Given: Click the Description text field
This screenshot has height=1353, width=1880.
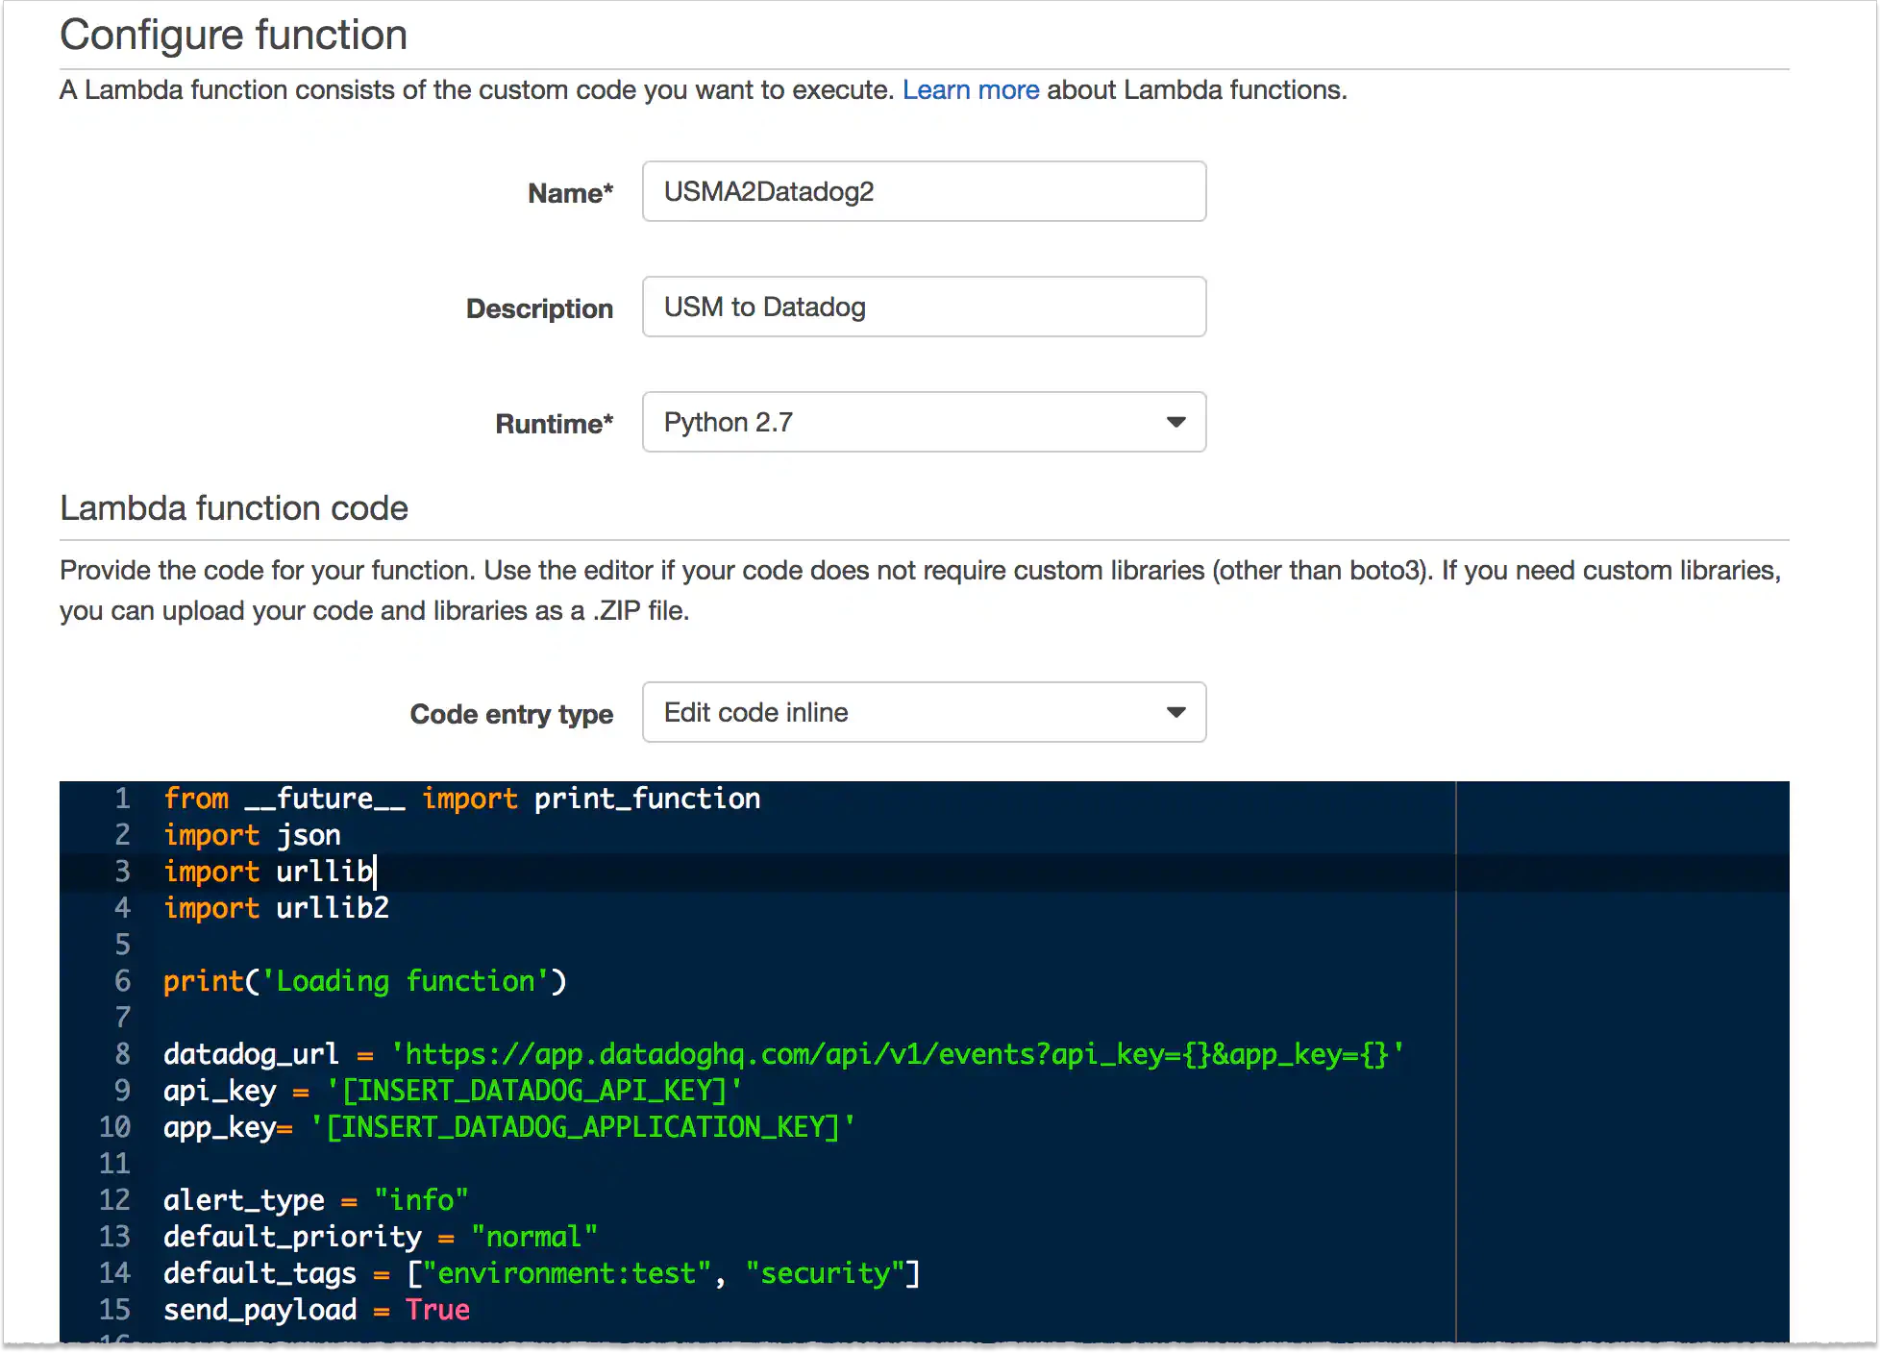Looking at the screenshot, I should 924,307.
